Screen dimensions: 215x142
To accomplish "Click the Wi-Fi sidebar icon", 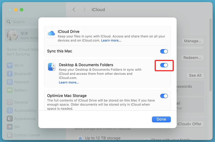I will click(x=10, y=66).
